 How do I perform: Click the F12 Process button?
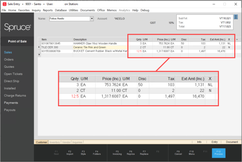coord(219,153)
